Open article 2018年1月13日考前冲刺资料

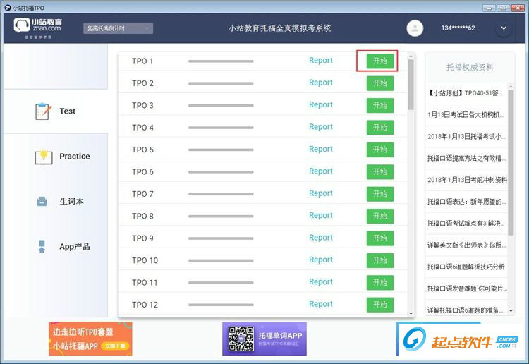coord(467,180)
